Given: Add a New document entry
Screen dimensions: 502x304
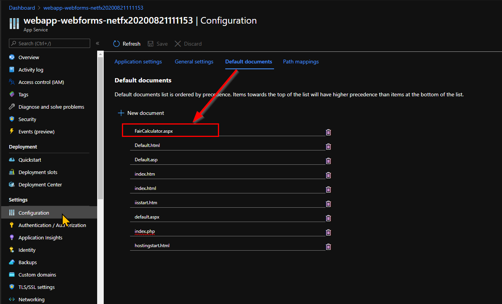Looking at the screenshot, I should point(141,113).
